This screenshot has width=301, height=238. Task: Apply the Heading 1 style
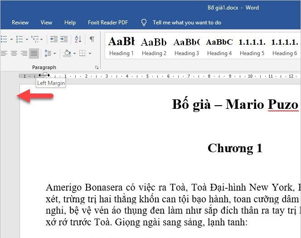click(x=121, y=46)
